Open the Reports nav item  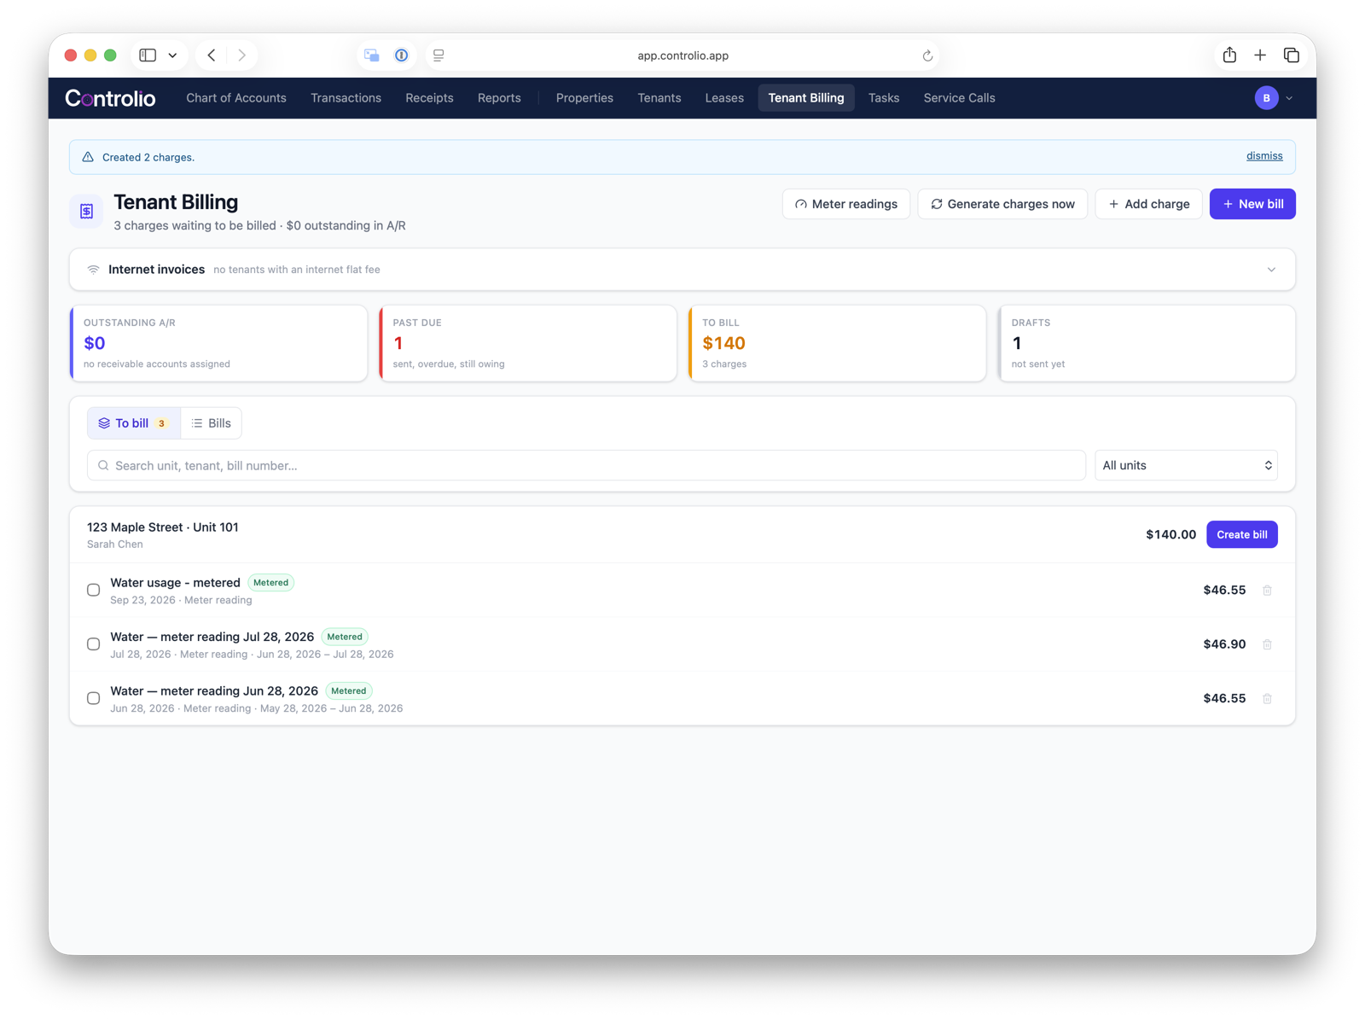(499, 98)
